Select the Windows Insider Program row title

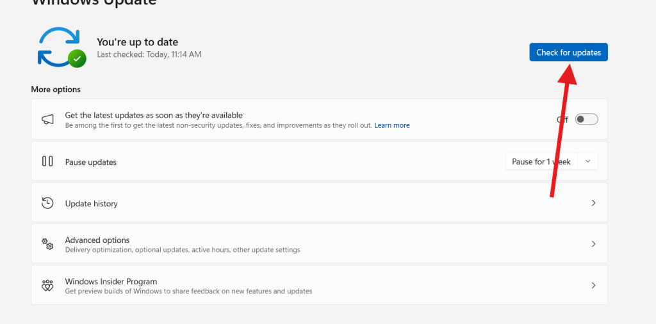[x=111, y=281]
